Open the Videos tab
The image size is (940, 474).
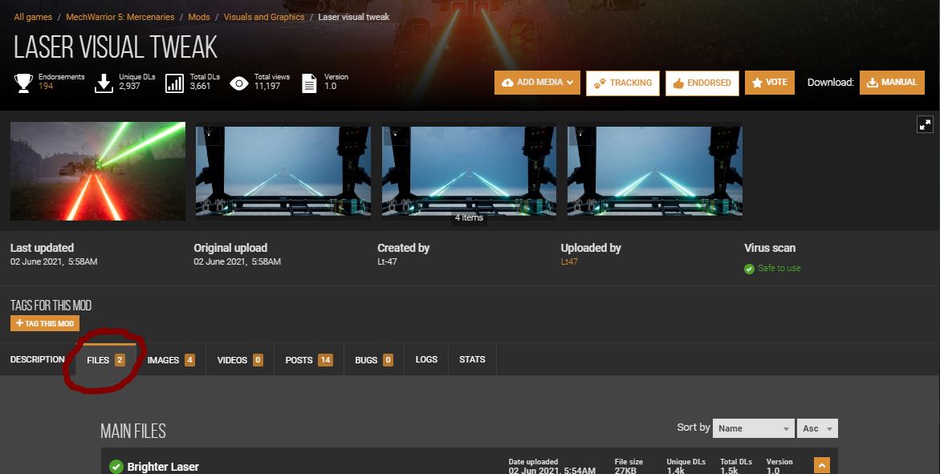(x=240, y=359)
